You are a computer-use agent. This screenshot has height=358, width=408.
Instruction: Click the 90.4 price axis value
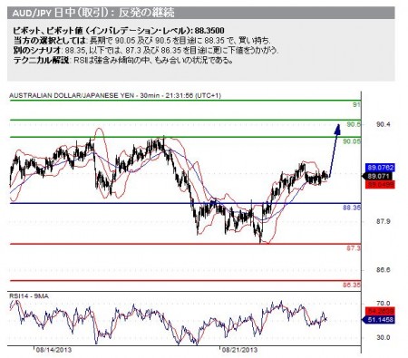[x=383, y=124]
